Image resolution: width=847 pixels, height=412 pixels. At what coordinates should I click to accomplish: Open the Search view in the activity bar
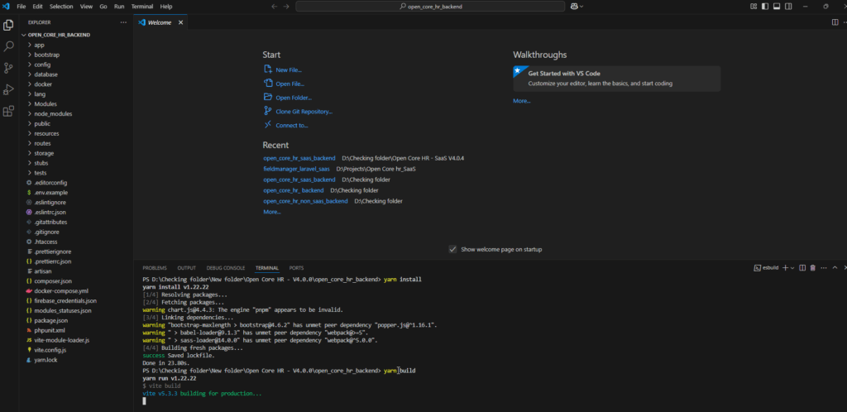(8, 46)
